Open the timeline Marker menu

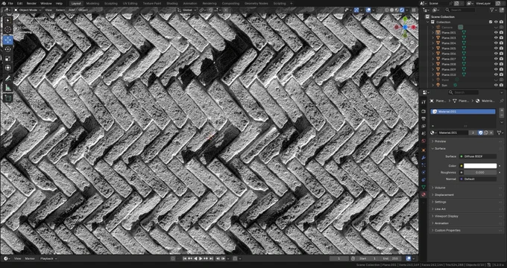[30, 258]
